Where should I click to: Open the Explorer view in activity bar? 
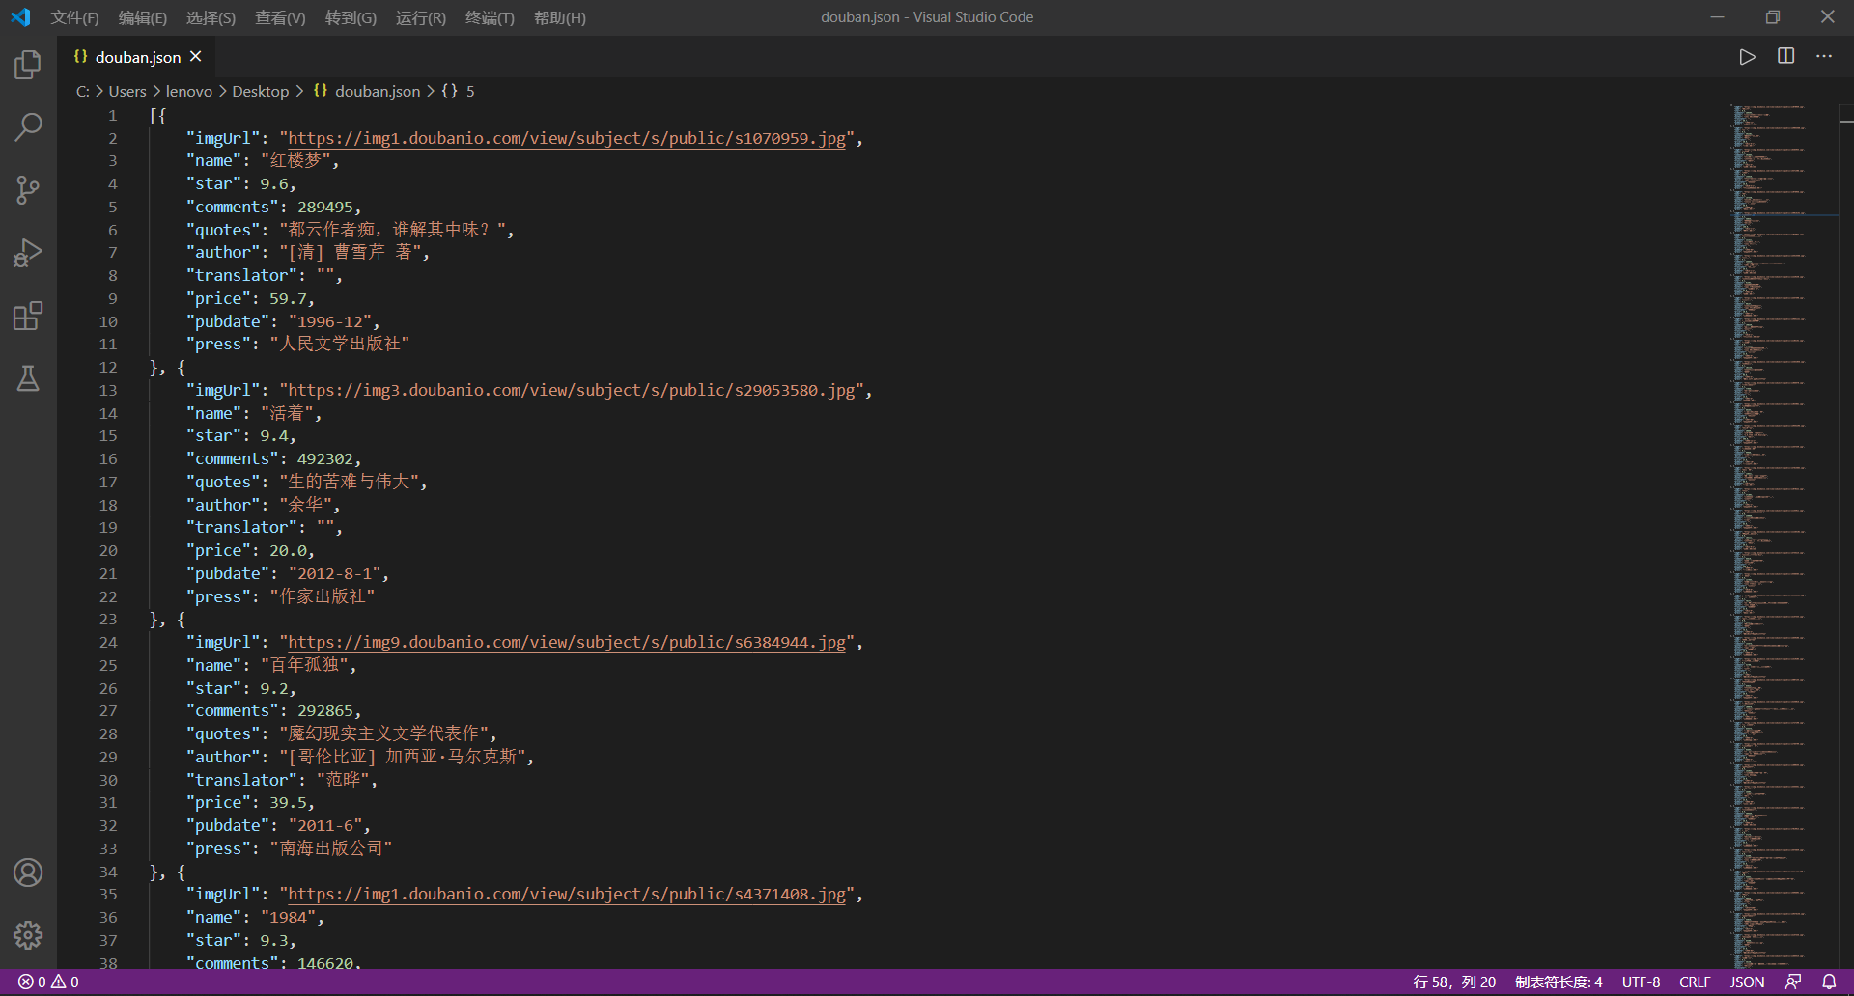coord(28,65)
